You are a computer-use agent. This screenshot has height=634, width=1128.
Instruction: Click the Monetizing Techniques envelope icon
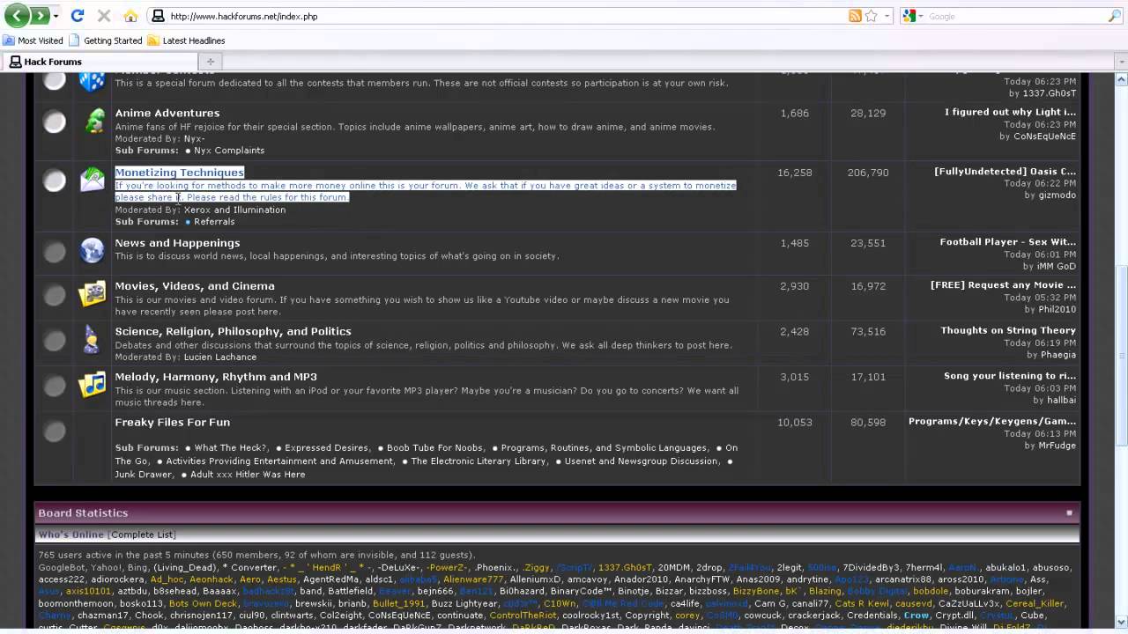point(93,180)
